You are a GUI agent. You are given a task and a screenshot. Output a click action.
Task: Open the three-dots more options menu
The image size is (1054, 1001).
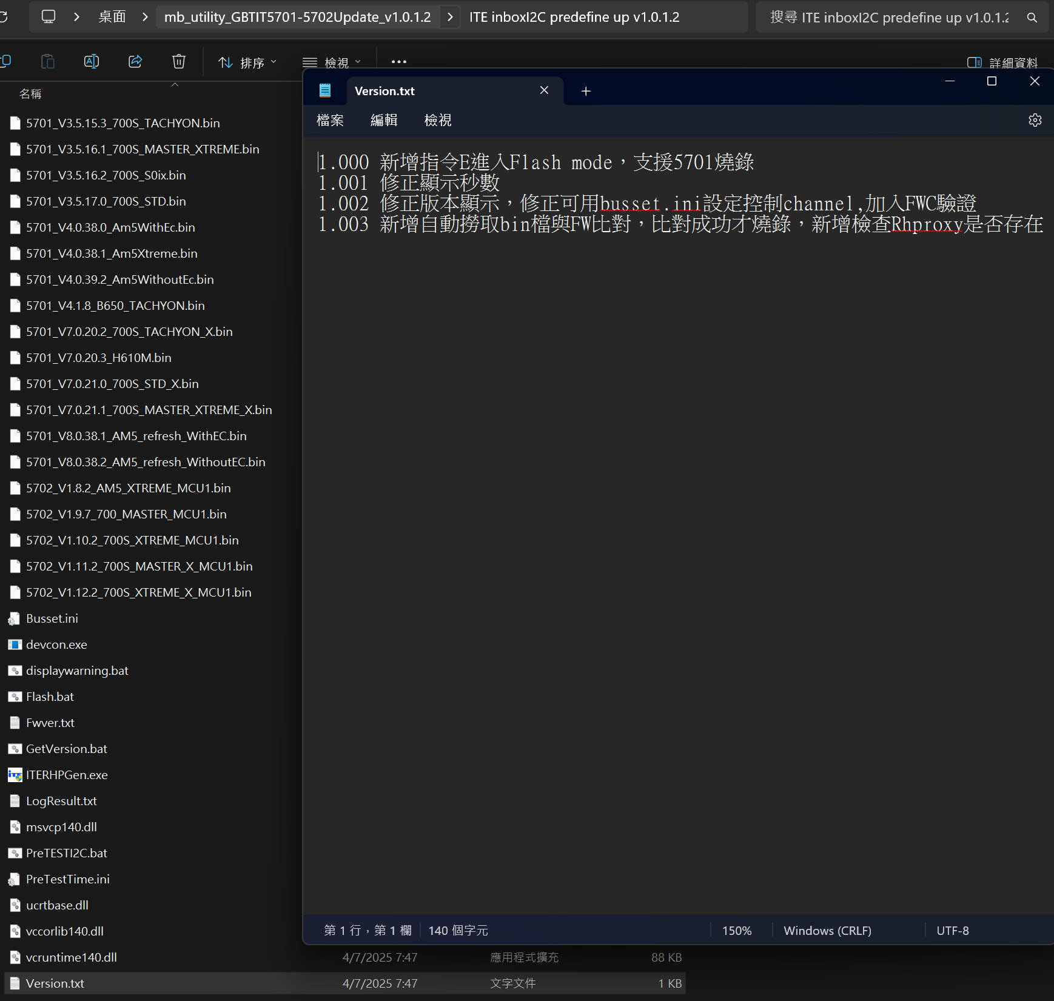point(398,62)
